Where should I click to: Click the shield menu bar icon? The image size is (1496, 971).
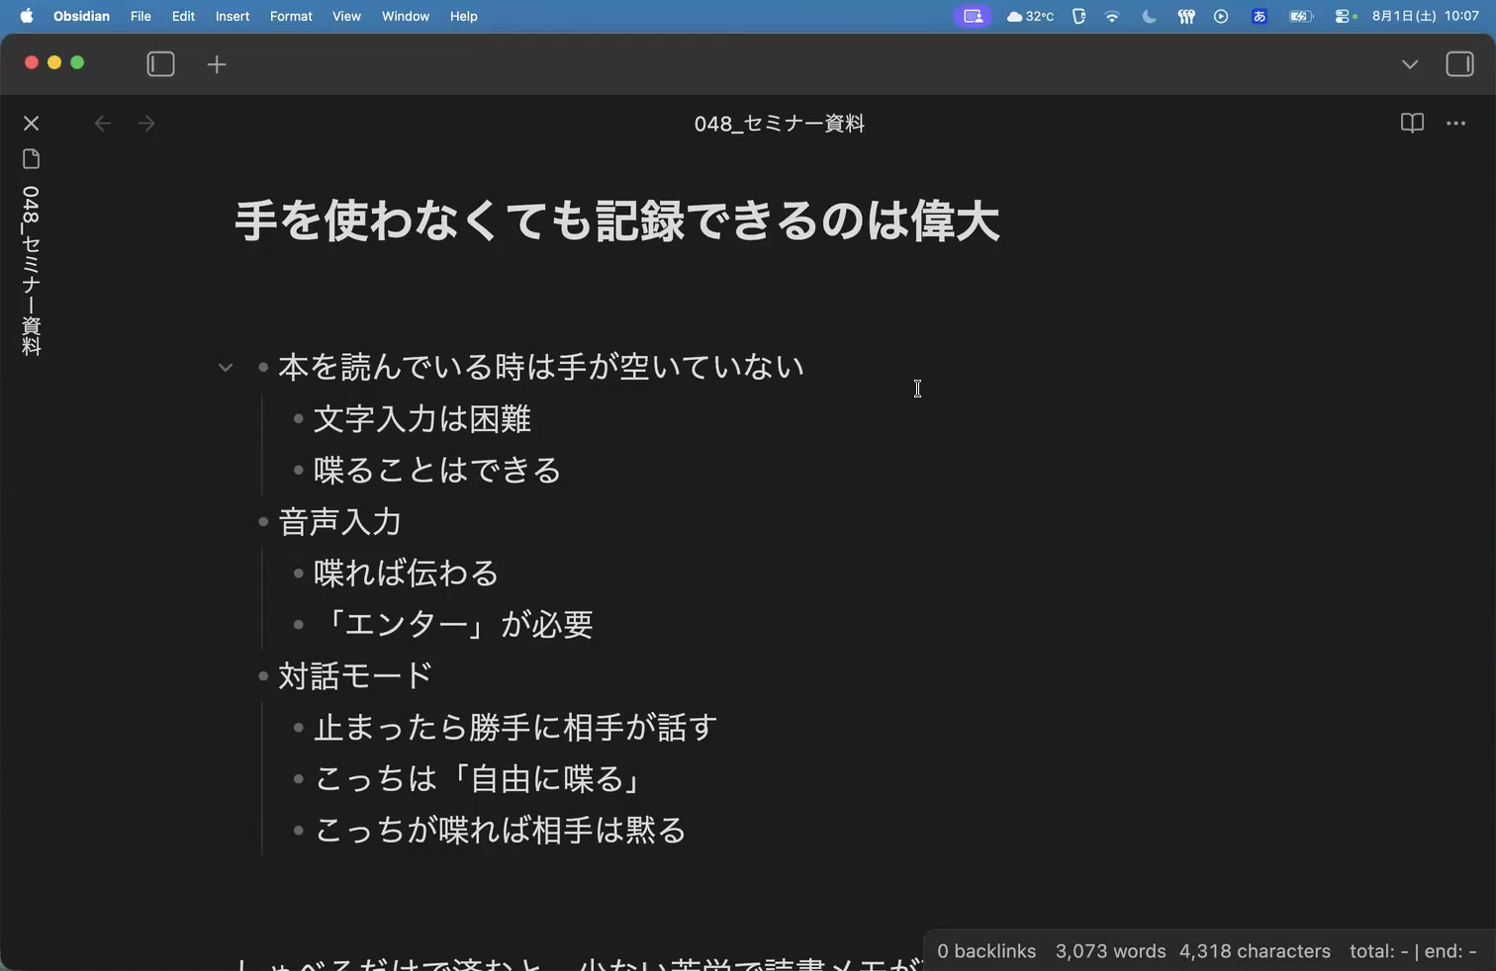(x=1078, y=16)
